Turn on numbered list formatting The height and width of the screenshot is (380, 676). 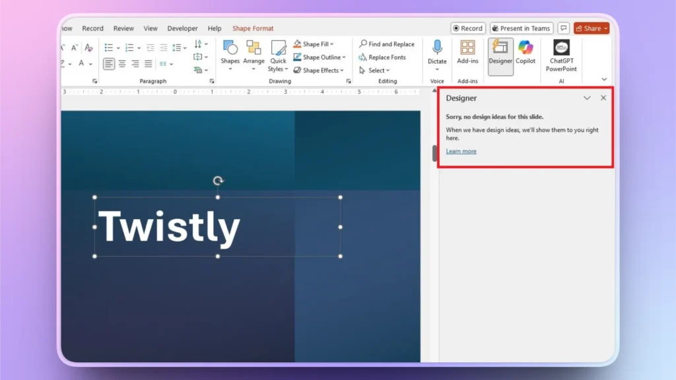(x=129, y=47)
